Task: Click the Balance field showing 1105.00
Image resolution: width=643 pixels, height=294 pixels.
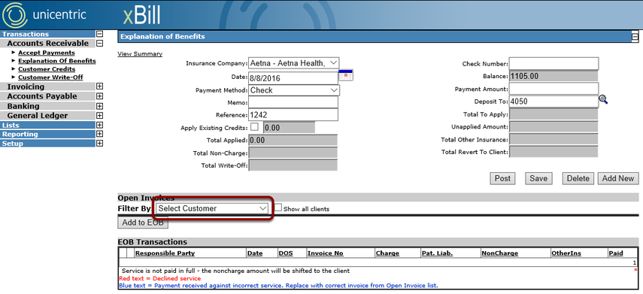Action: [554, 76]
